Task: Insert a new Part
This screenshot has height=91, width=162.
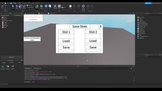Action: [x=46, y=6]
